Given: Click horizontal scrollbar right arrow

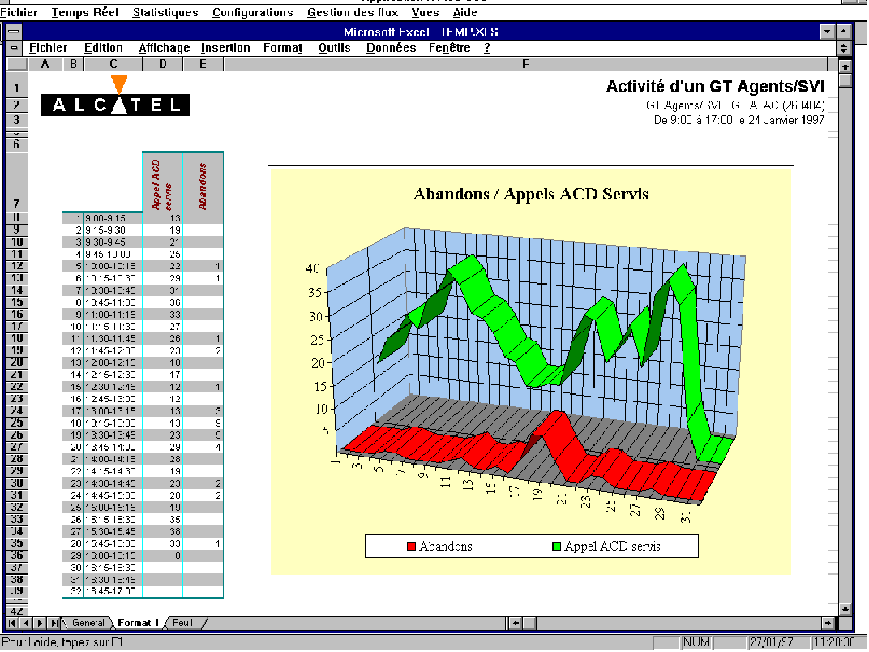Looking at the screenshot, I should pos(827,623).
